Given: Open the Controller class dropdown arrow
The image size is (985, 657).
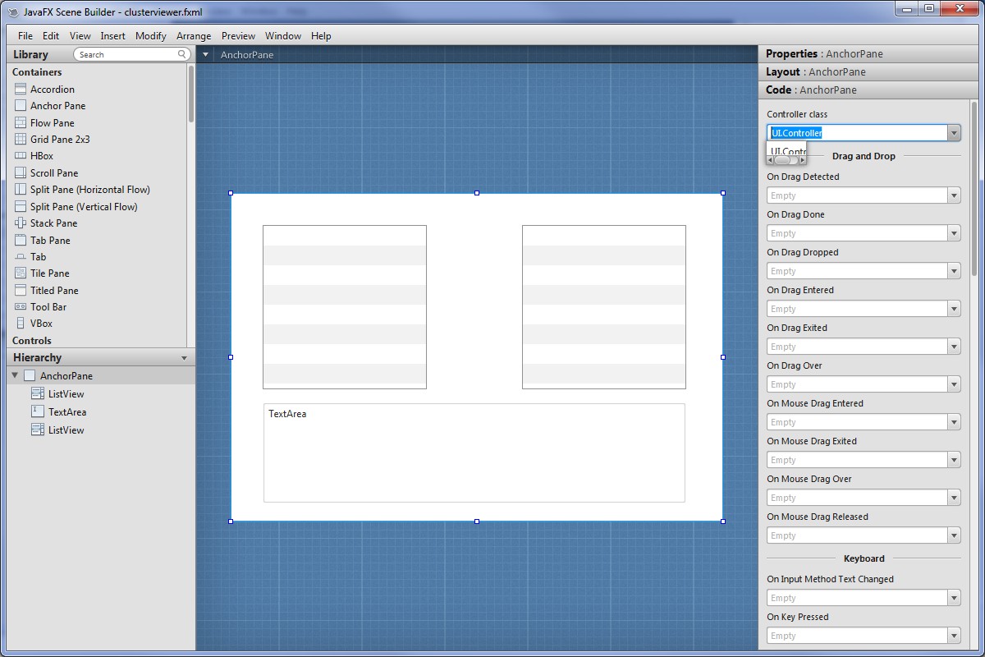Looking at the screenshot, I should coord(953,133).
